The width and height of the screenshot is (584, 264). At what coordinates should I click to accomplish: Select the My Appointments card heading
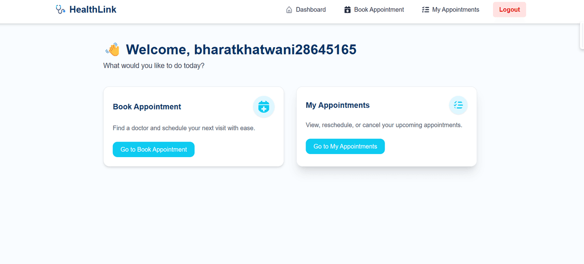338,105
